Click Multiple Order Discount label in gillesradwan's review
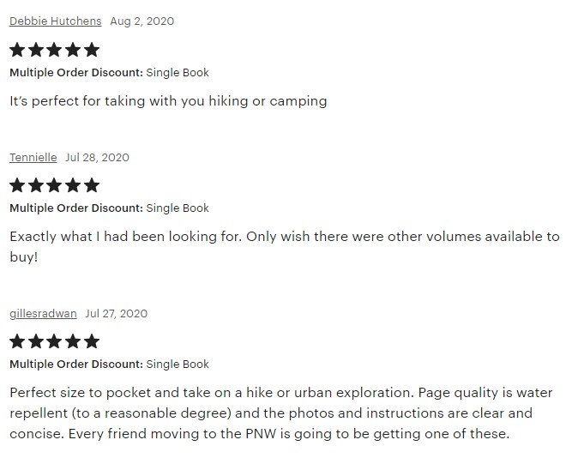 [x=75, y=364]
